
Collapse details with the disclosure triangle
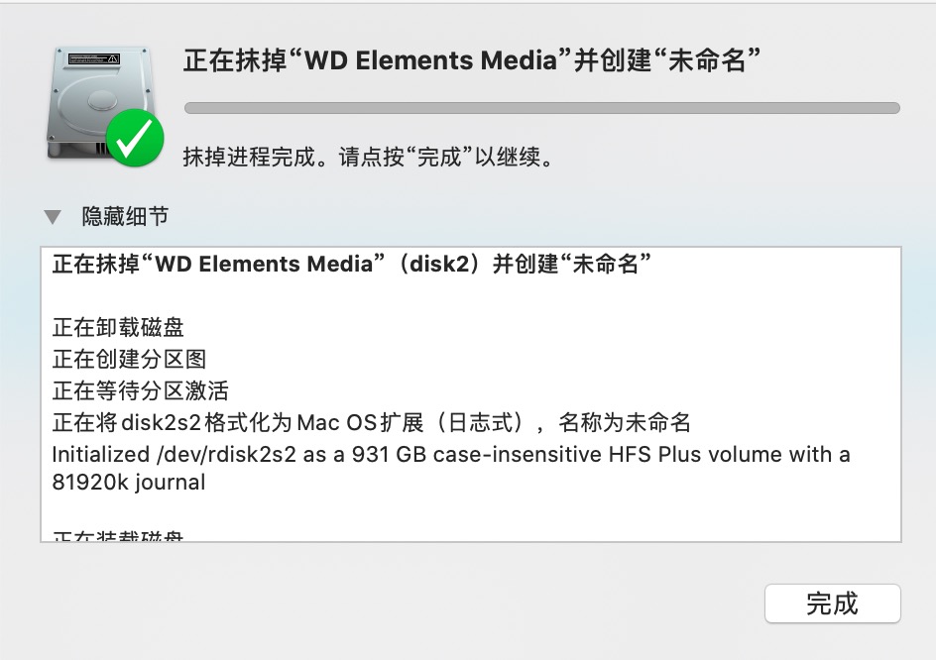(x=52, y=216)
